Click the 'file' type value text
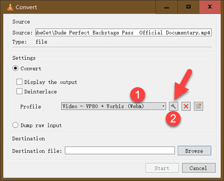This screenshot has width=224, height=181. (41, 42)
